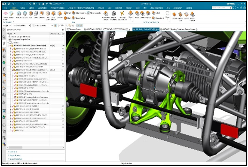Open the Menu dropdown
This screenshot has width=248, height=167.
click(x=7, y=25)
